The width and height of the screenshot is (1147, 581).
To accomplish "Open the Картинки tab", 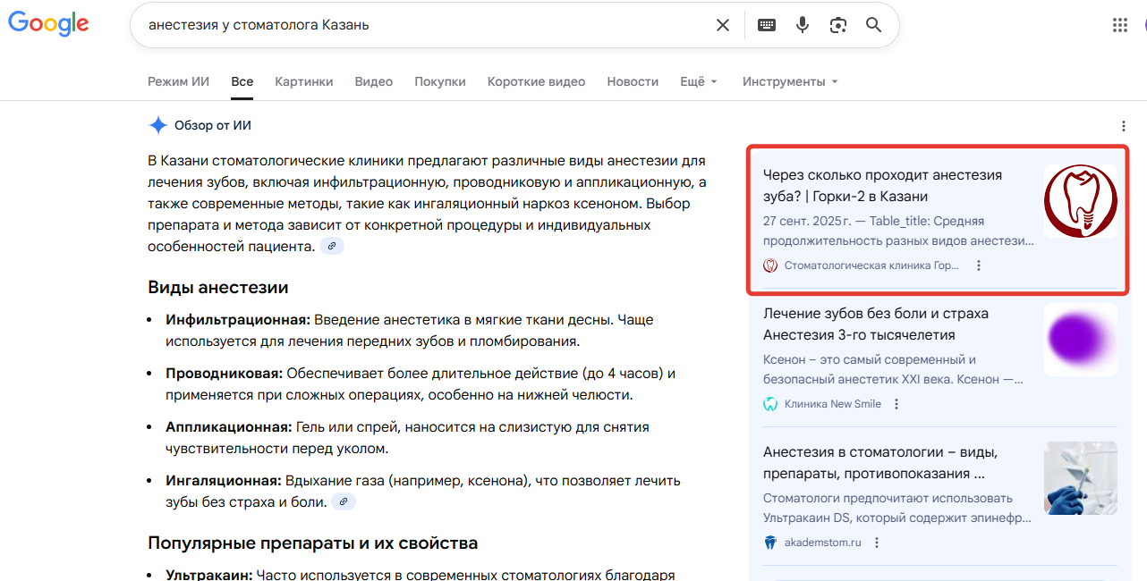I will click(304, 81).
